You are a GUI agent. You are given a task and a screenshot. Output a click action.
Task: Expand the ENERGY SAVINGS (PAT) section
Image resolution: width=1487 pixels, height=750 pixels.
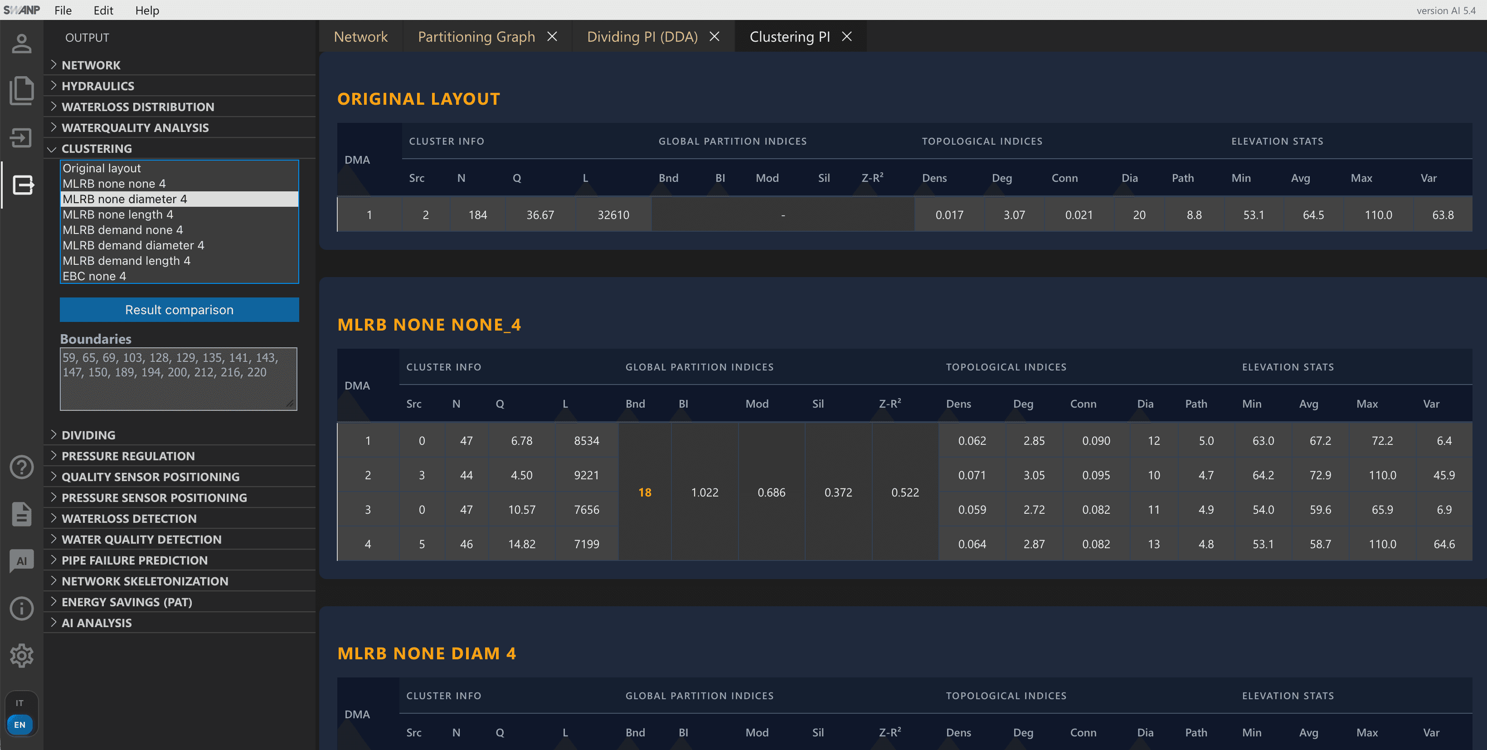180,602
